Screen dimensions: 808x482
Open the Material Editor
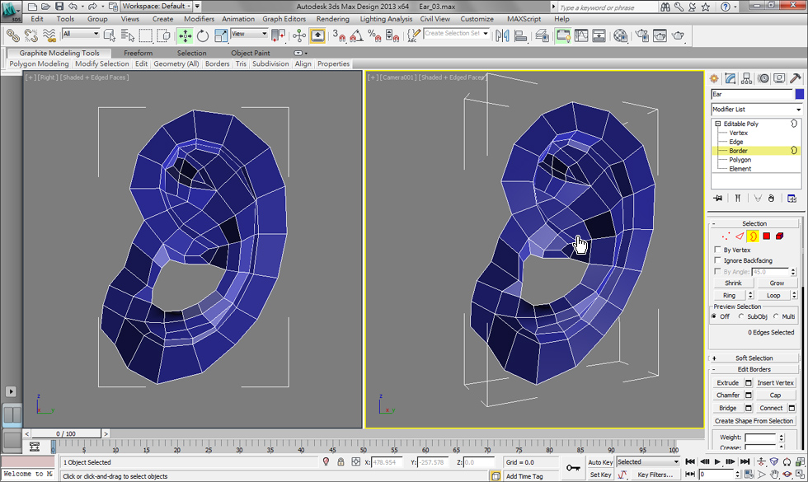[621, 35]
